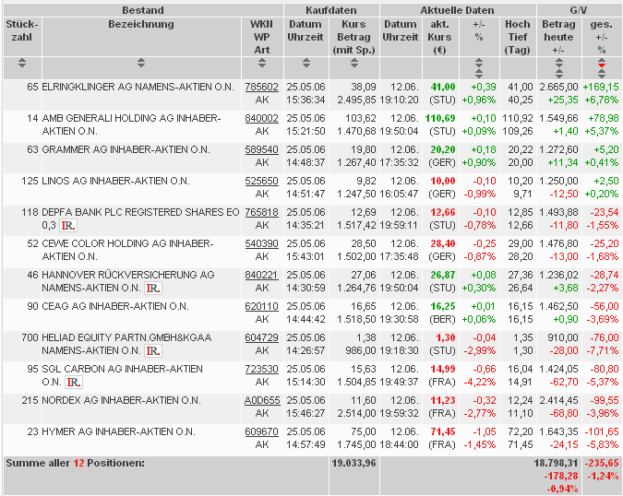The width and height of the screenshot is (623, 496).
Task: Click total current value 18.798,31
Action: click(x=556, y=463)
